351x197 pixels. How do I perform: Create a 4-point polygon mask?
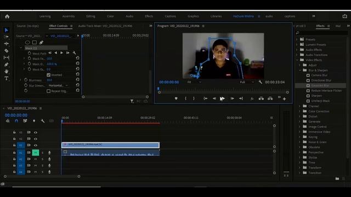35,42
